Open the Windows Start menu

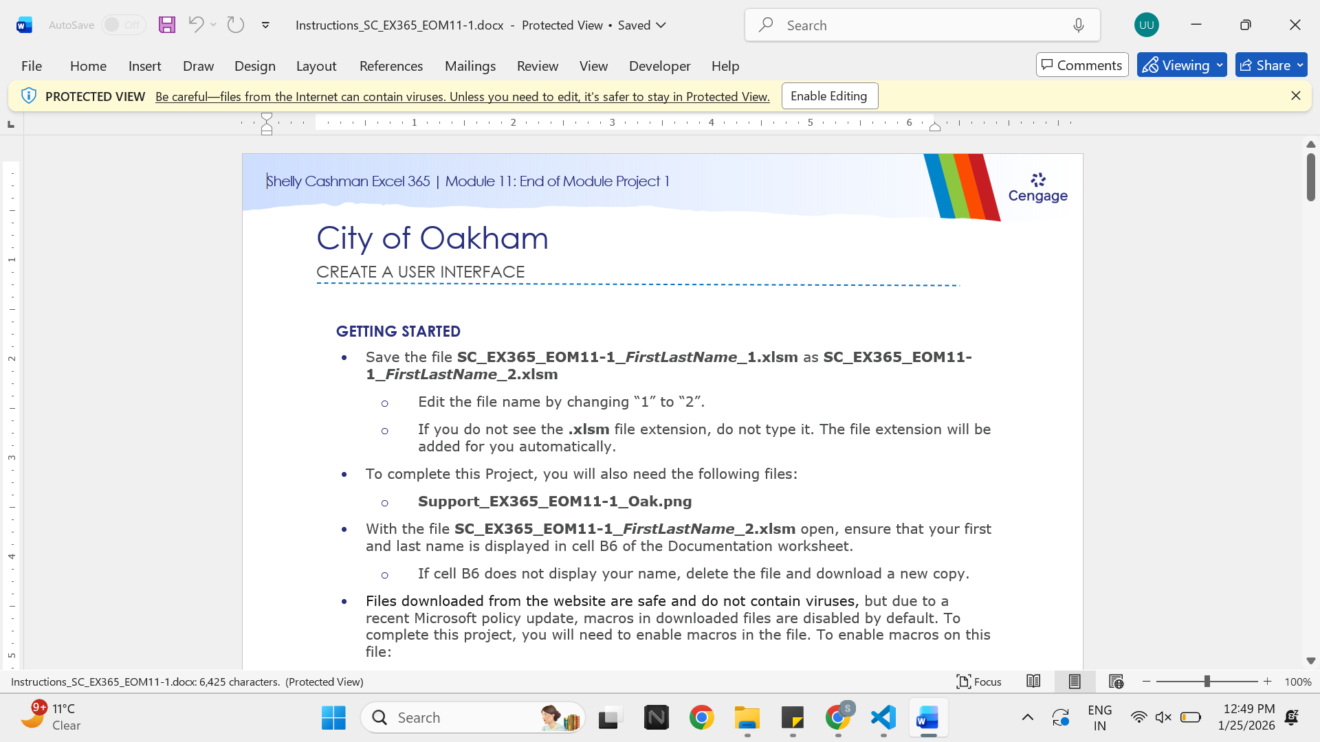333,718
